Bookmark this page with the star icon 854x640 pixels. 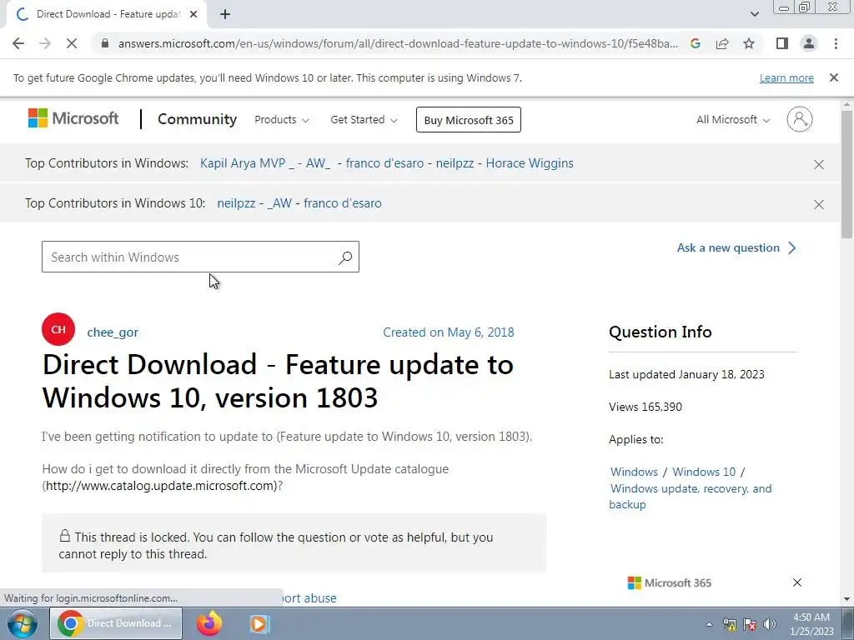coord(749,43)
